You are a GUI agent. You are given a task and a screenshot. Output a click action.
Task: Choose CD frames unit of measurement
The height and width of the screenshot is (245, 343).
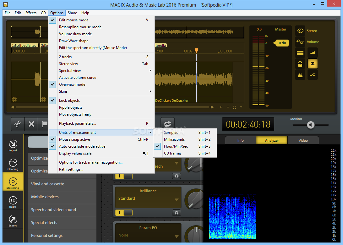tap(185, 153)
